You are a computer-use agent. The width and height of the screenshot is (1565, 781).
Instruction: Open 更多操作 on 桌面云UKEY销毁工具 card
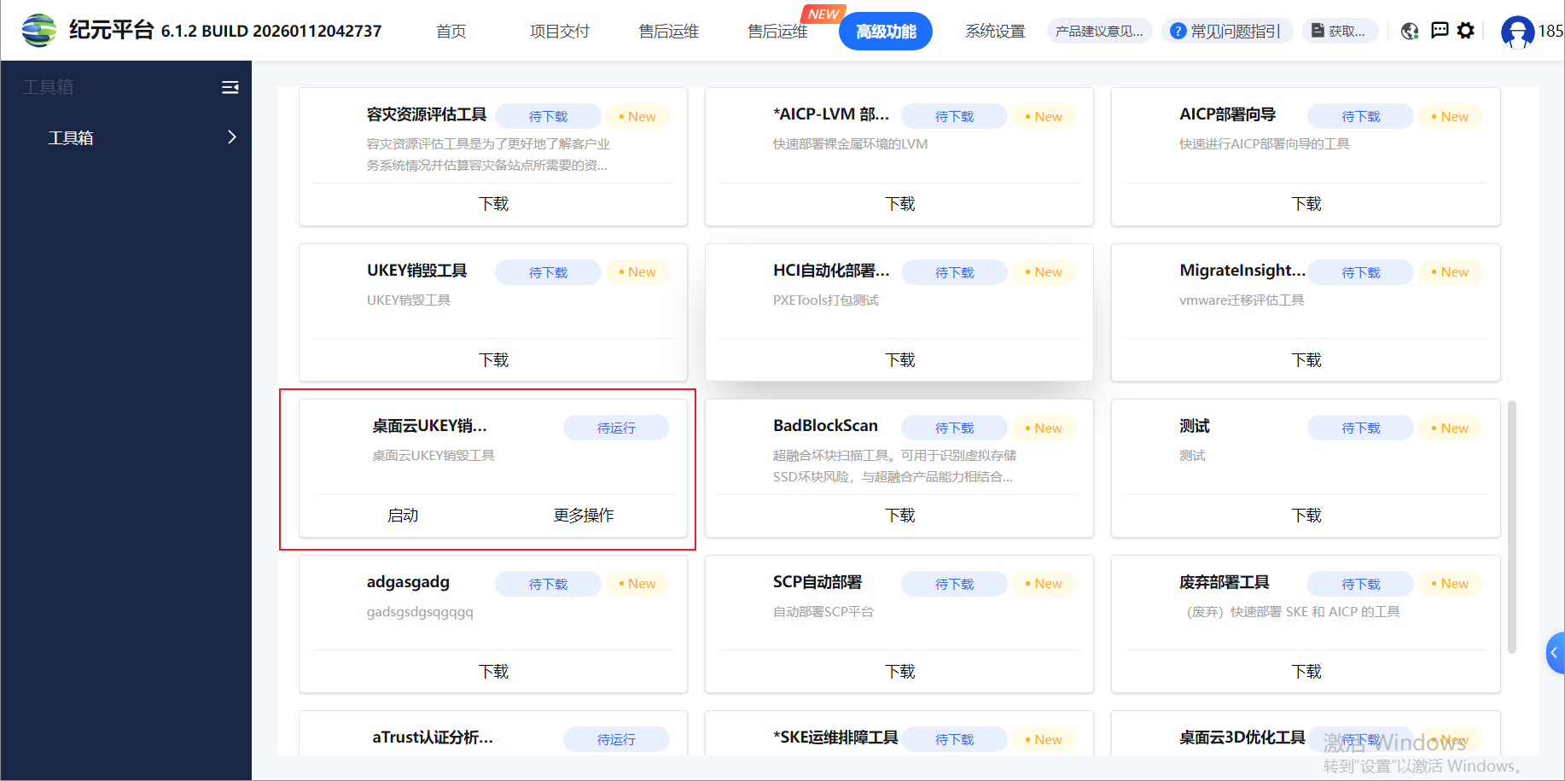(x=584, y=516)
